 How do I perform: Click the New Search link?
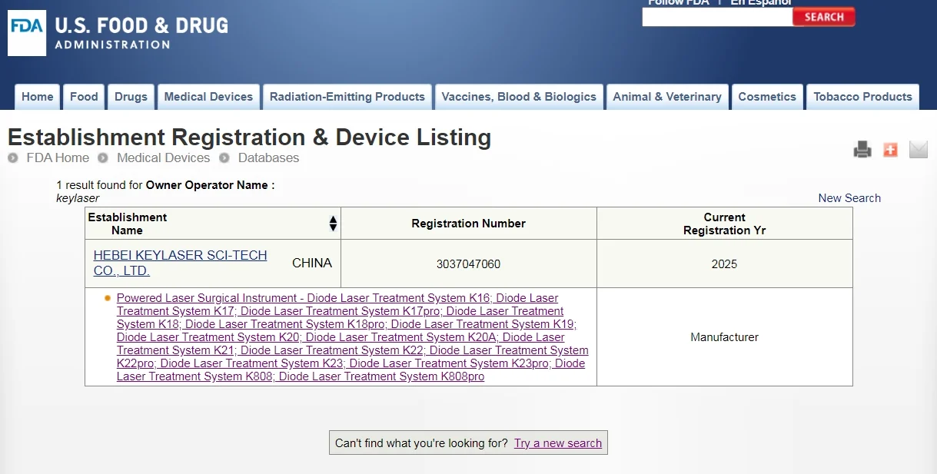(849, 198)
